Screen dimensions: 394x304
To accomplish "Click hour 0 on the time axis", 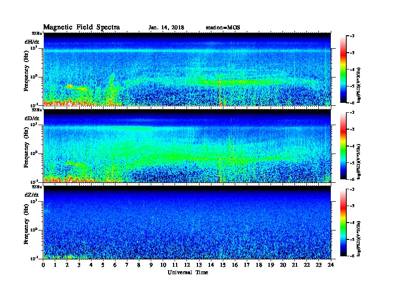I will 43,265.
